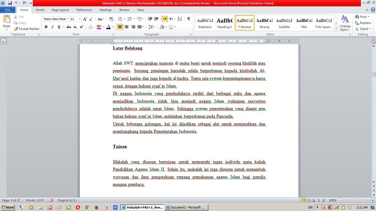Open the font name dropdown
The height and width of the screenshot is (211, 376).
pyautogui.click(x=68, y=19)
